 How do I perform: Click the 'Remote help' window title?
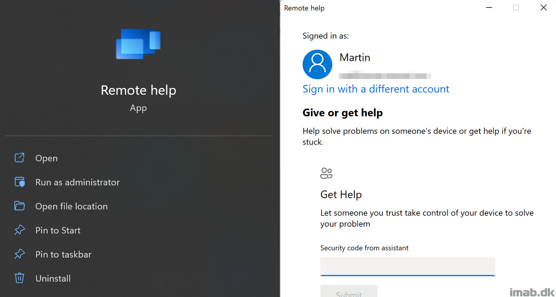(304, 8)
